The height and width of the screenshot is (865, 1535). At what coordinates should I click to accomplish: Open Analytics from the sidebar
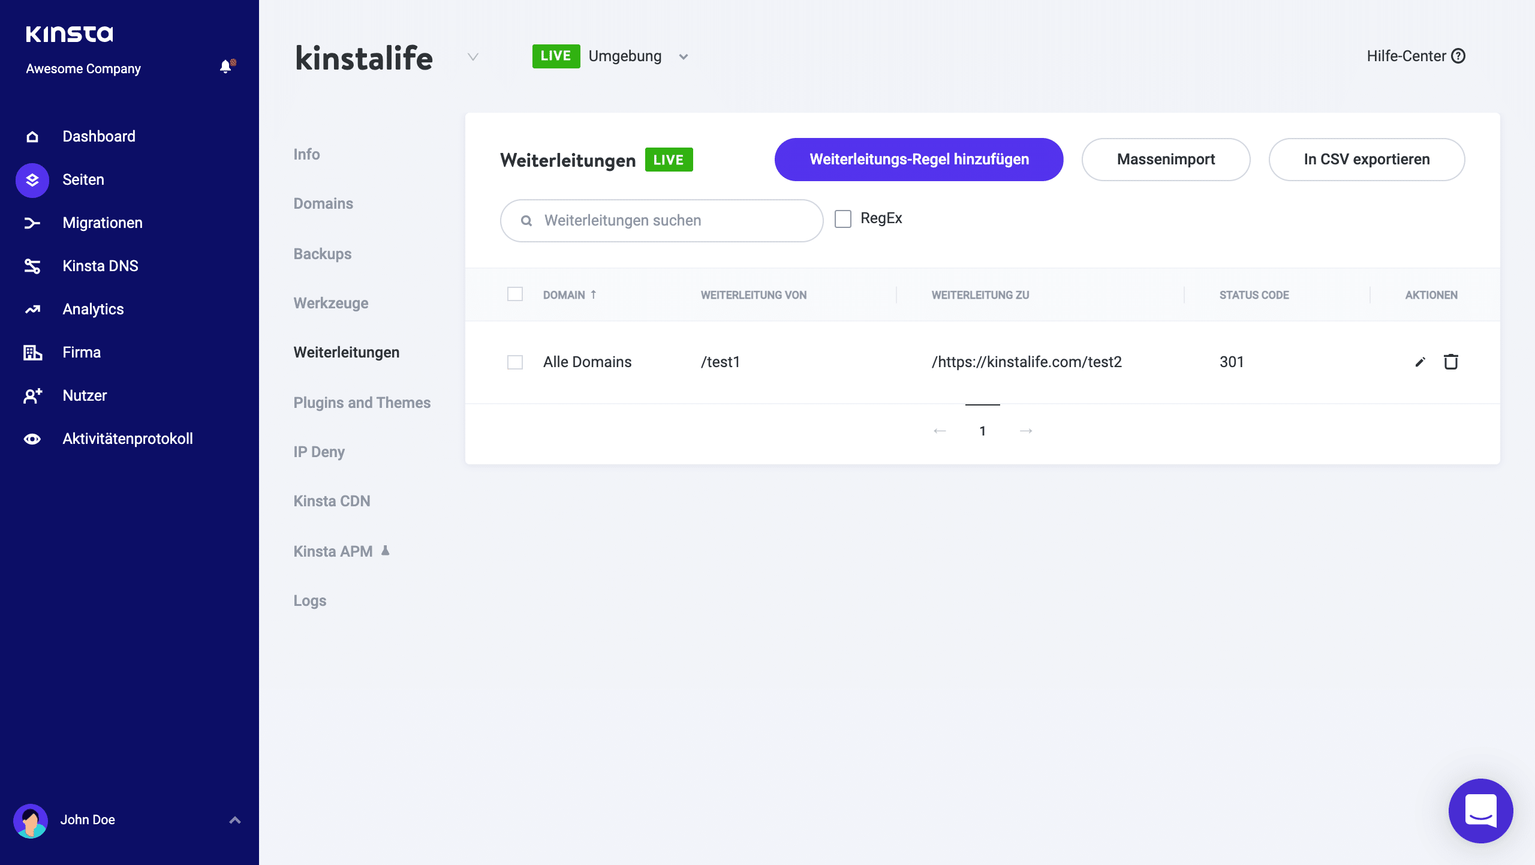32,309
